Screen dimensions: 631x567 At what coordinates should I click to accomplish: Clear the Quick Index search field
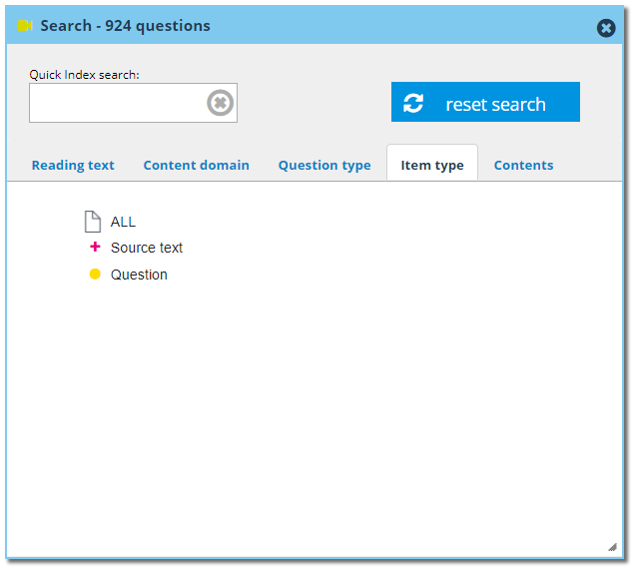point(220,103)
